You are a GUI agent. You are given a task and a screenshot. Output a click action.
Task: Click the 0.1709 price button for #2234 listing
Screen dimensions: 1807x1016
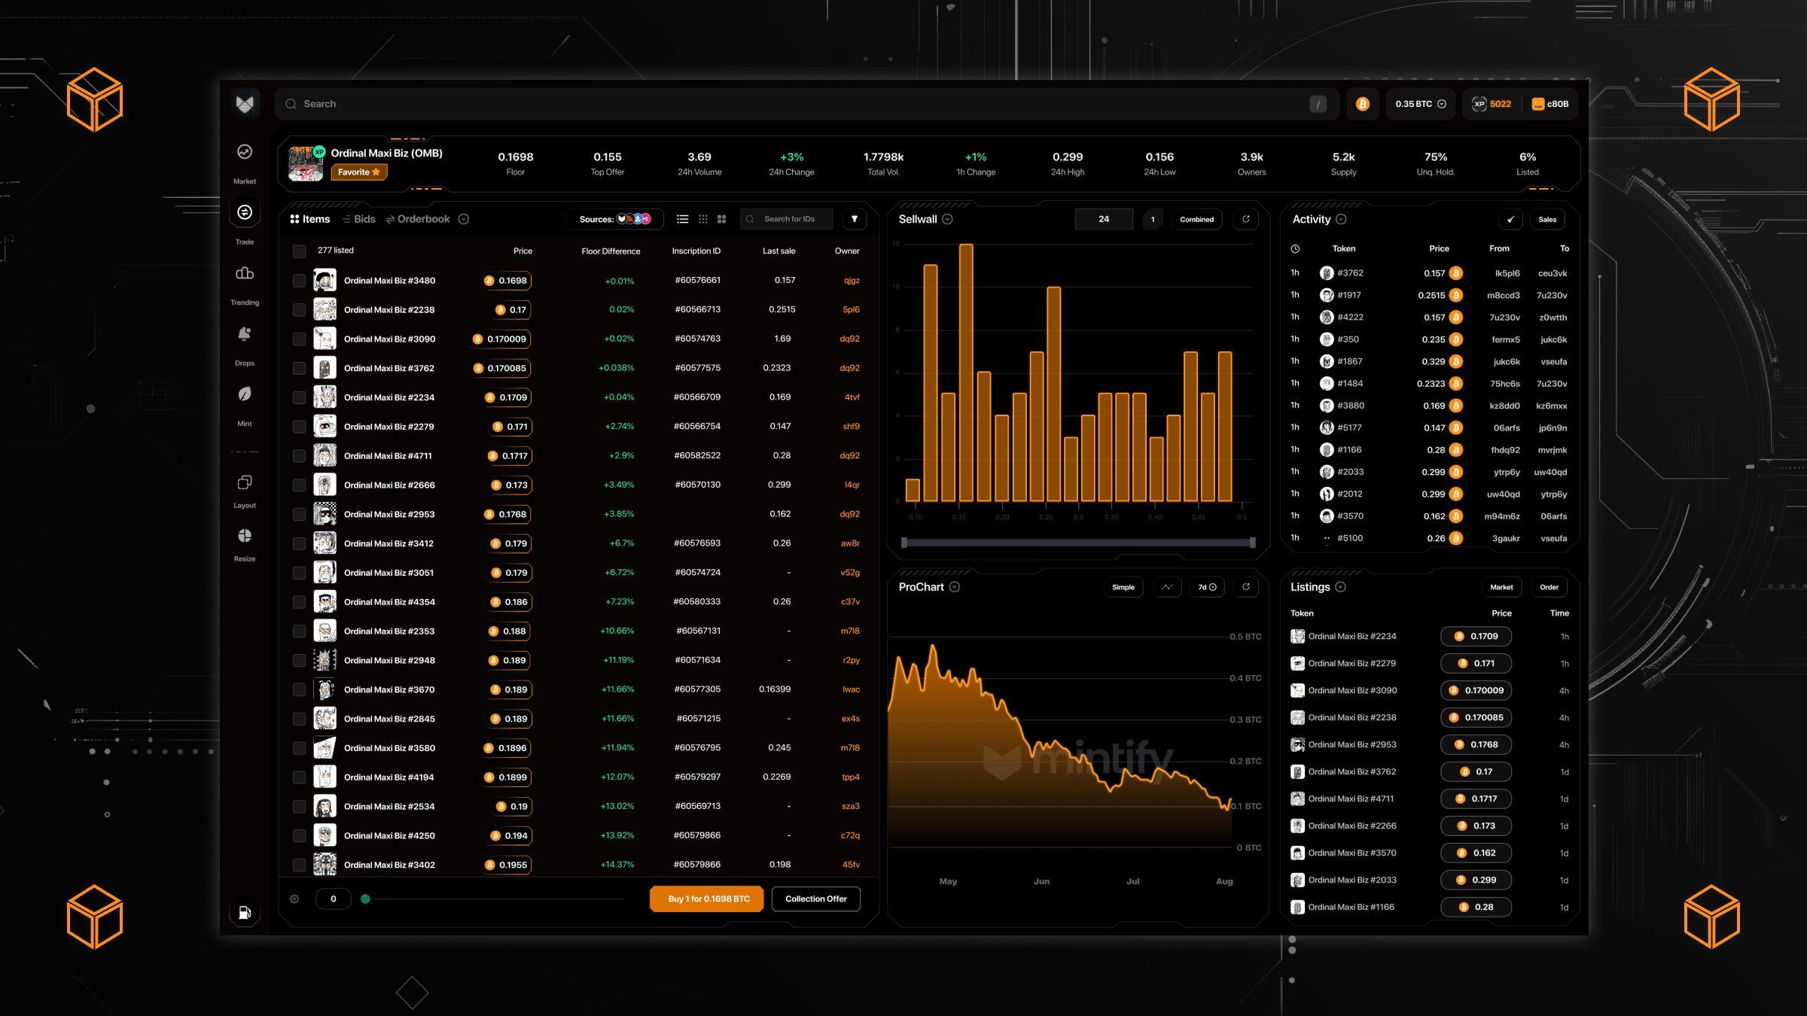tap(1476, 637)
